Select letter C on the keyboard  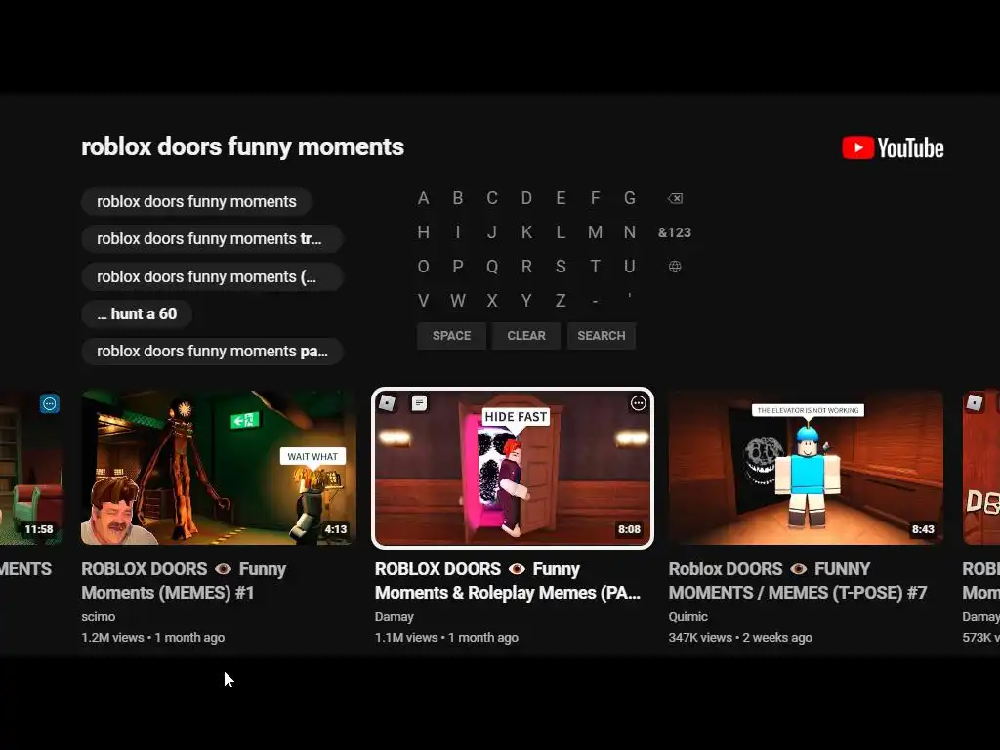492,198
